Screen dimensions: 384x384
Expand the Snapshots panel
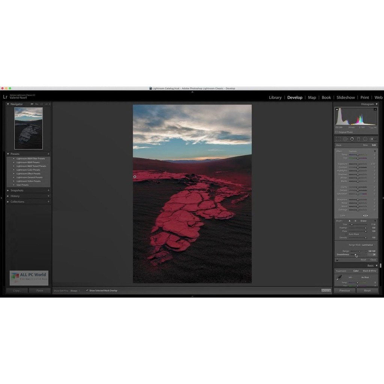pyautogui.click(x=8, y=190)
